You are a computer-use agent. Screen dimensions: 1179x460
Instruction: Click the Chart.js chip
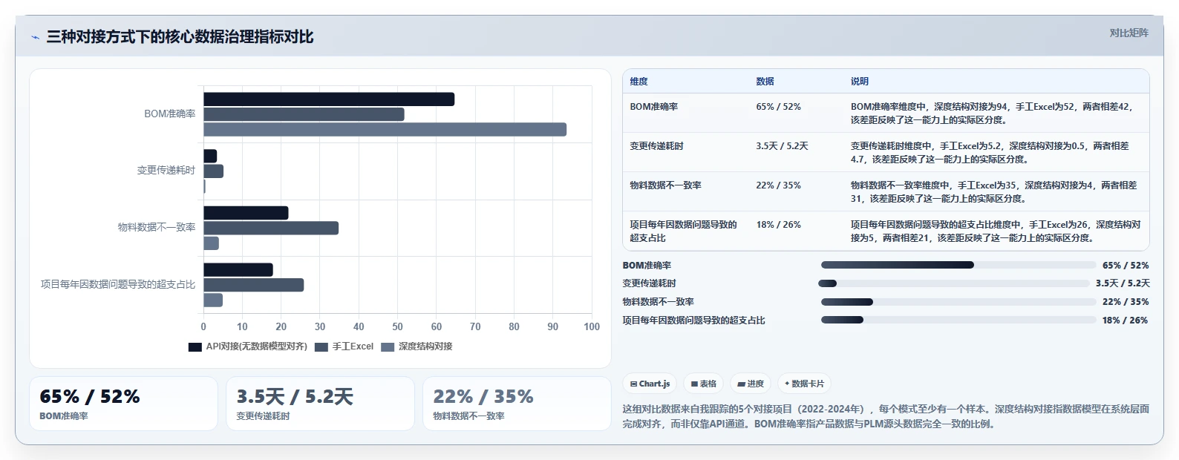pos(650,384)
